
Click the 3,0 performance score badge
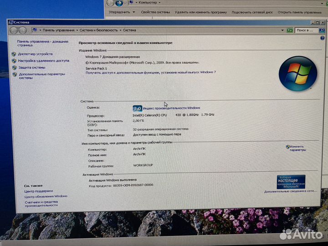137,108
